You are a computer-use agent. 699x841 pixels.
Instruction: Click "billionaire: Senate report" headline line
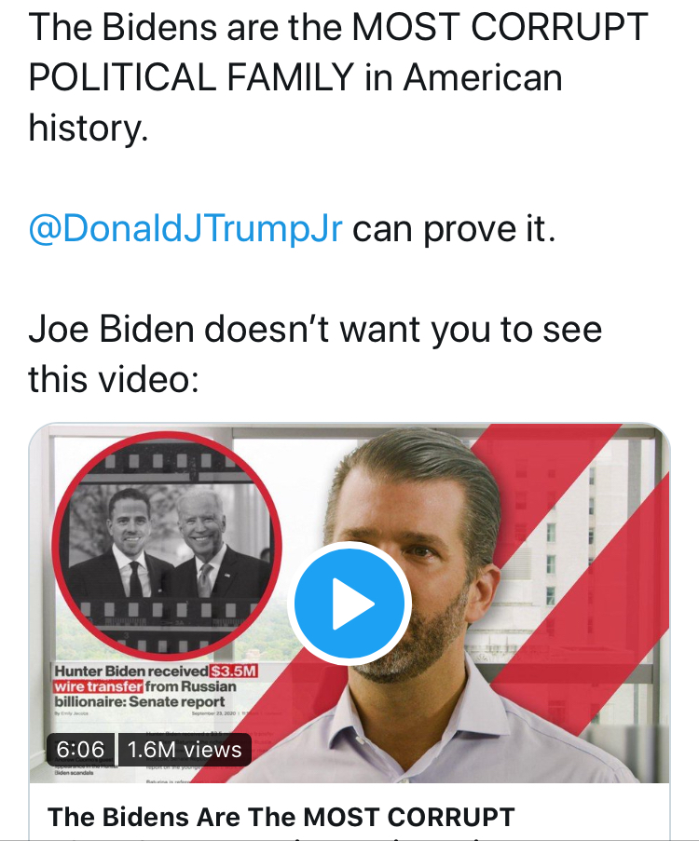pyautogui.click(x=139, y=701)
